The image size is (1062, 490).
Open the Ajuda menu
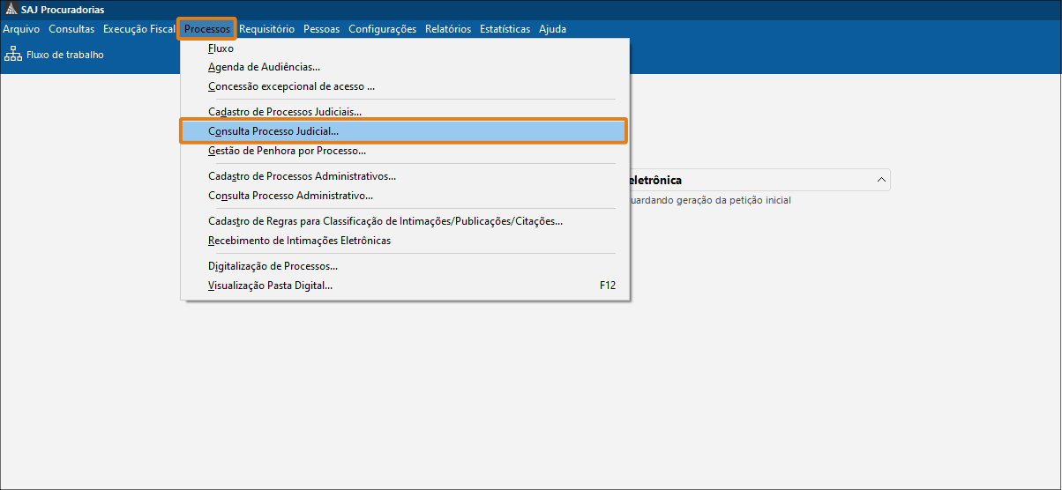552,29
